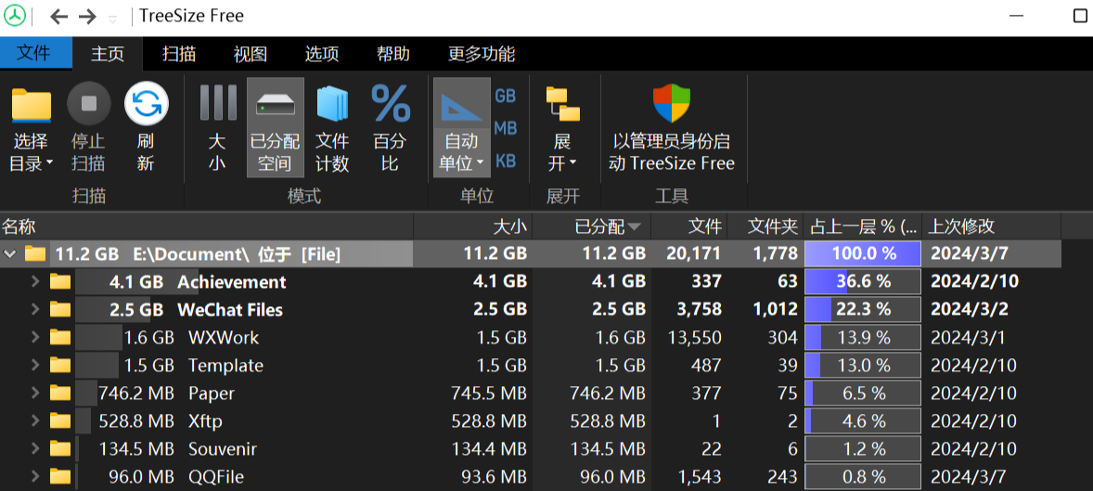Screen dimensions: 1093x491
Task: Expand the Souvenir folder
Action: pyautogui.click(x=35, y=449)
